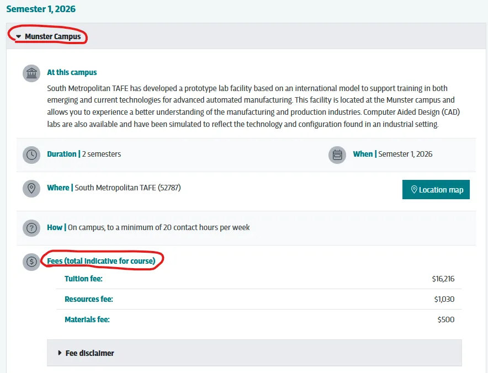The image size is (488, 373).
Task: Click the 20 contact hours per week text
Action: (206, 227)
